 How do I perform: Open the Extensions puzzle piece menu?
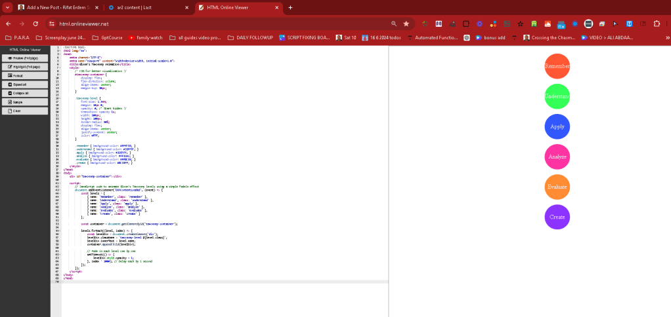pyautogui.click(x=657, y=24)
